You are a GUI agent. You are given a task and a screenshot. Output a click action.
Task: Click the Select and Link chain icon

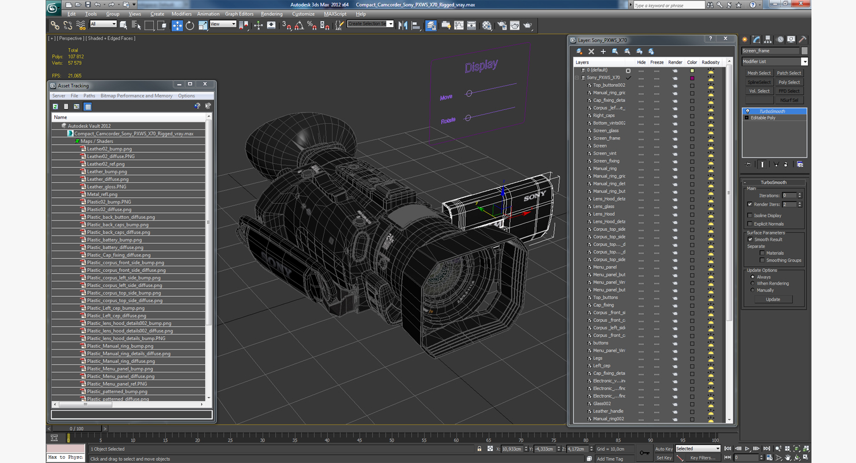pos(55,25)
